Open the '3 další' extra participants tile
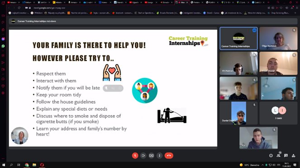This screenshot has height=168, width=300. click(278, 113)
